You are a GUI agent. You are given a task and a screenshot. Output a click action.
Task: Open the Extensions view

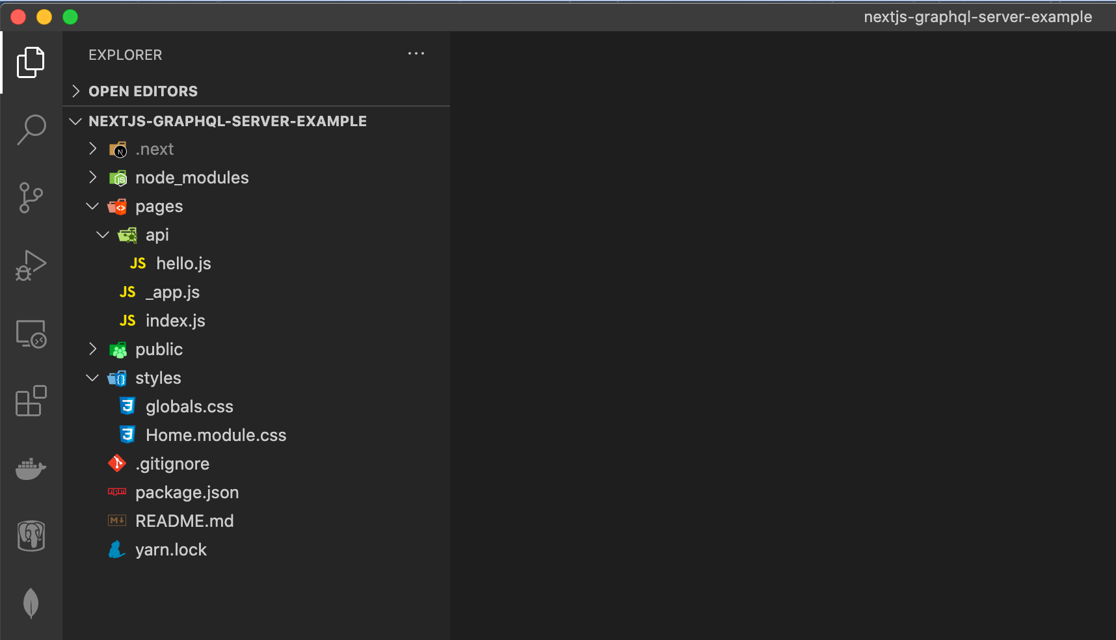(31, 401)
